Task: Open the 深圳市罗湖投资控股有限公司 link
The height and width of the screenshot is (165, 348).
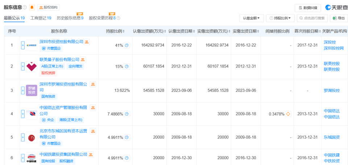Action: 63,87
